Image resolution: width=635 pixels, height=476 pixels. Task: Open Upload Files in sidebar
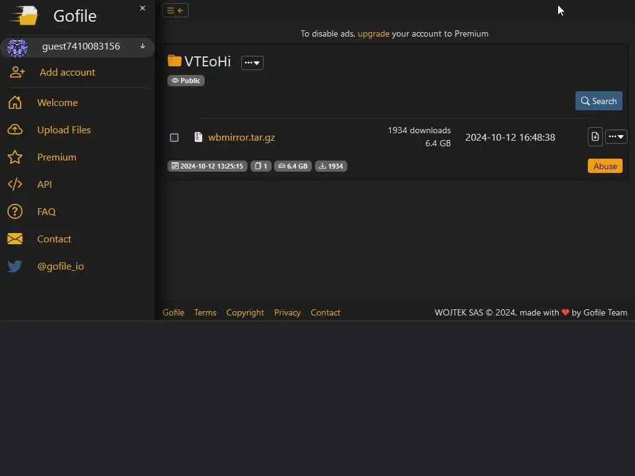pyautogui.click(x=64, y=130)
